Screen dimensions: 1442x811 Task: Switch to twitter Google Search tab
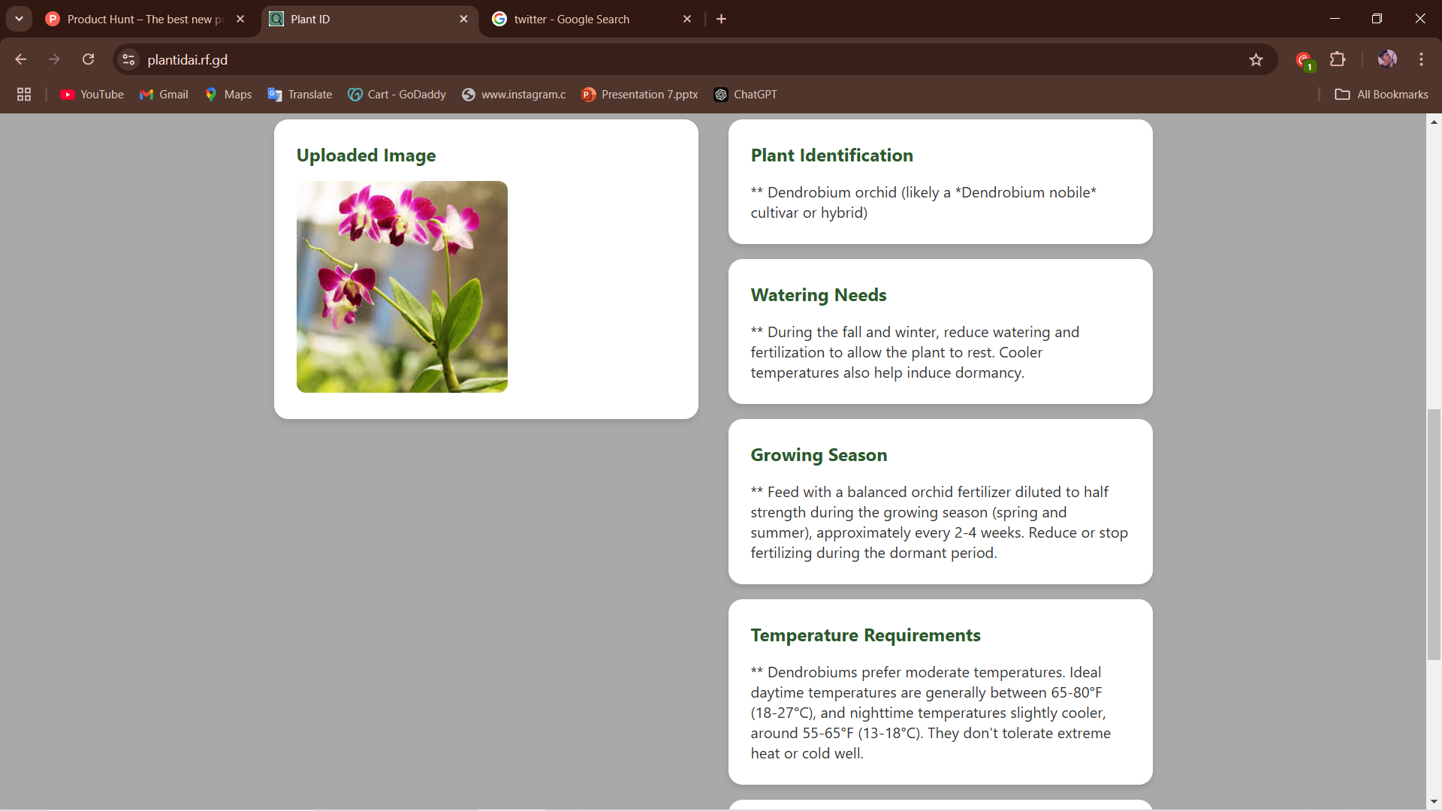(571, 19)
